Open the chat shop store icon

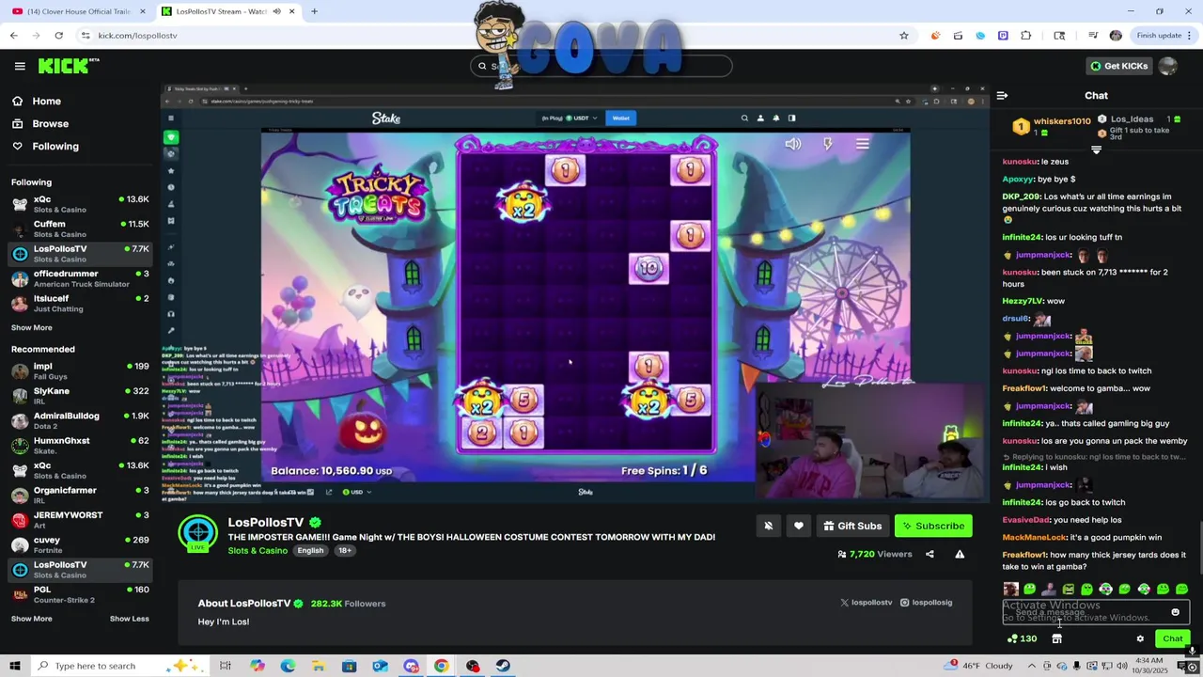coord(1056,638)
